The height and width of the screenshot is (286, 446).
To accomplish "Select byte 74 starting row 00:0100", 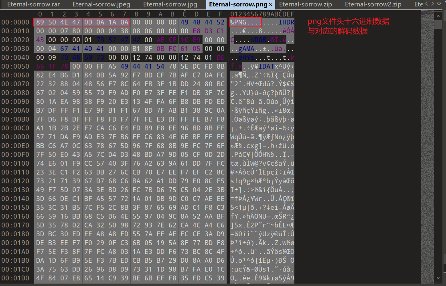I will coord(40,163).
